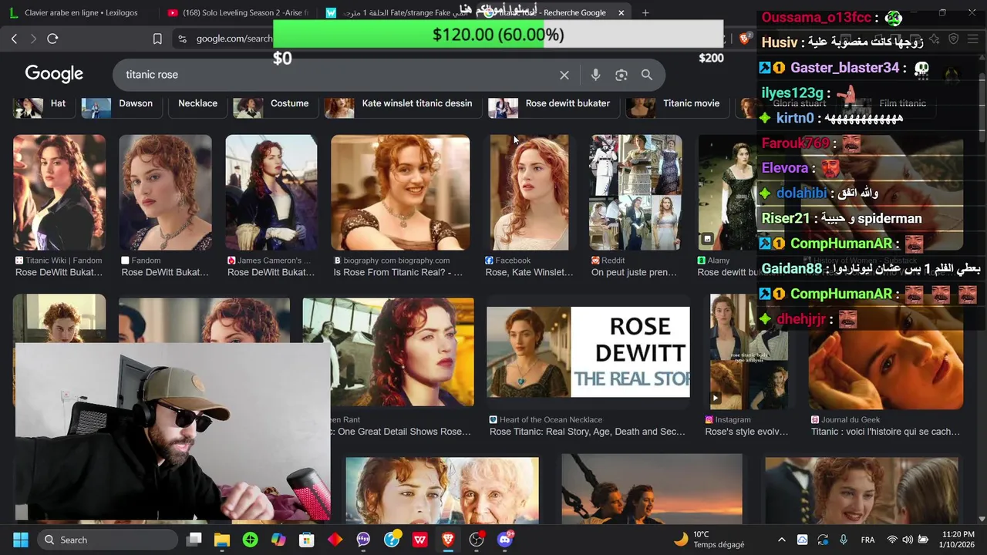Open the biography.com image thumbnail
The width and height of the screenshot is (987, 555).
point(400,192)
